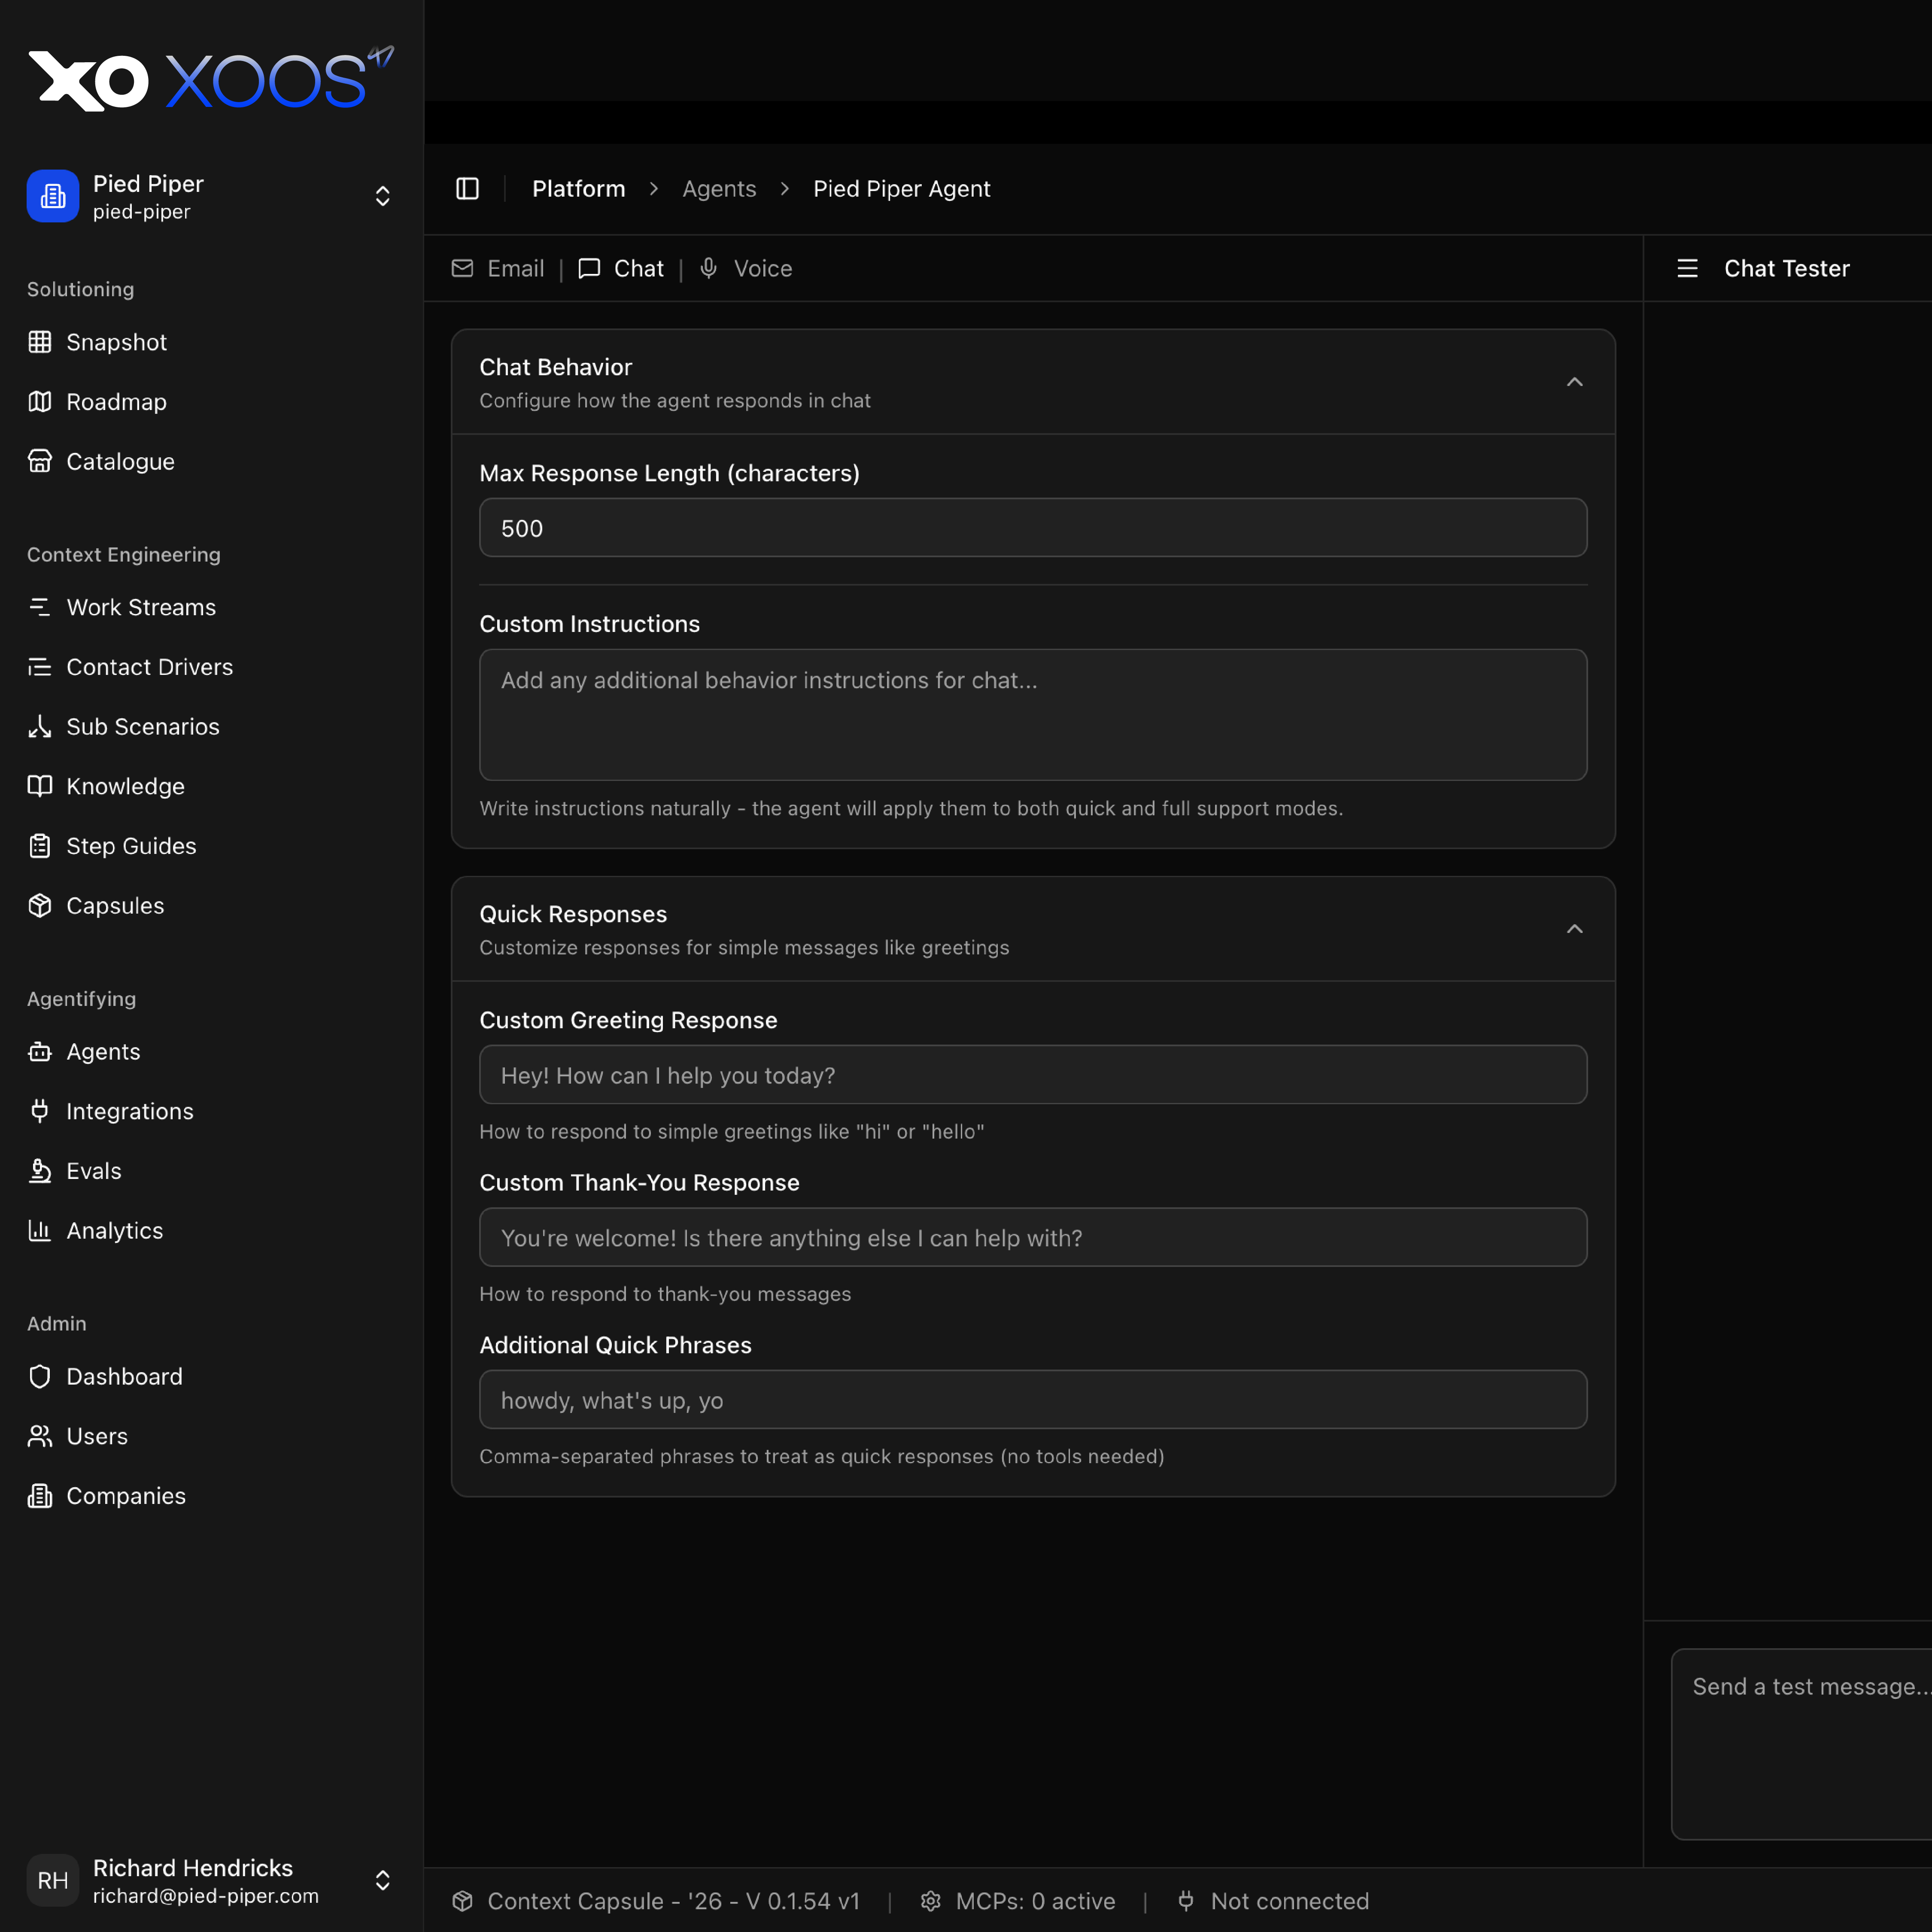Select Work Streams in the sidebar

click(x=141, y=607)
